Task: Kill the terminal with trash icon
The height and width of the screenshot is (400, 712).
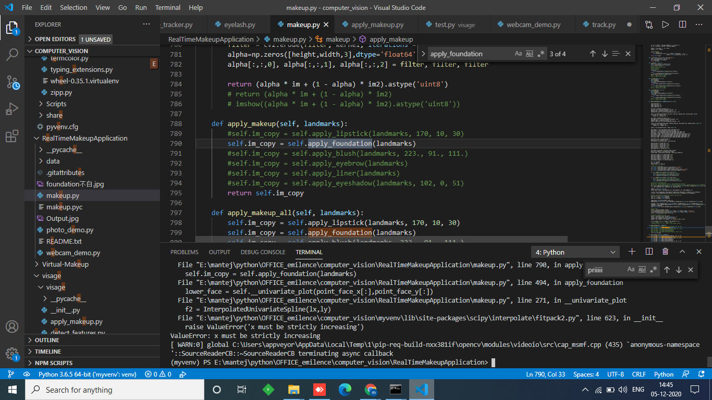Action: point(665,252)
